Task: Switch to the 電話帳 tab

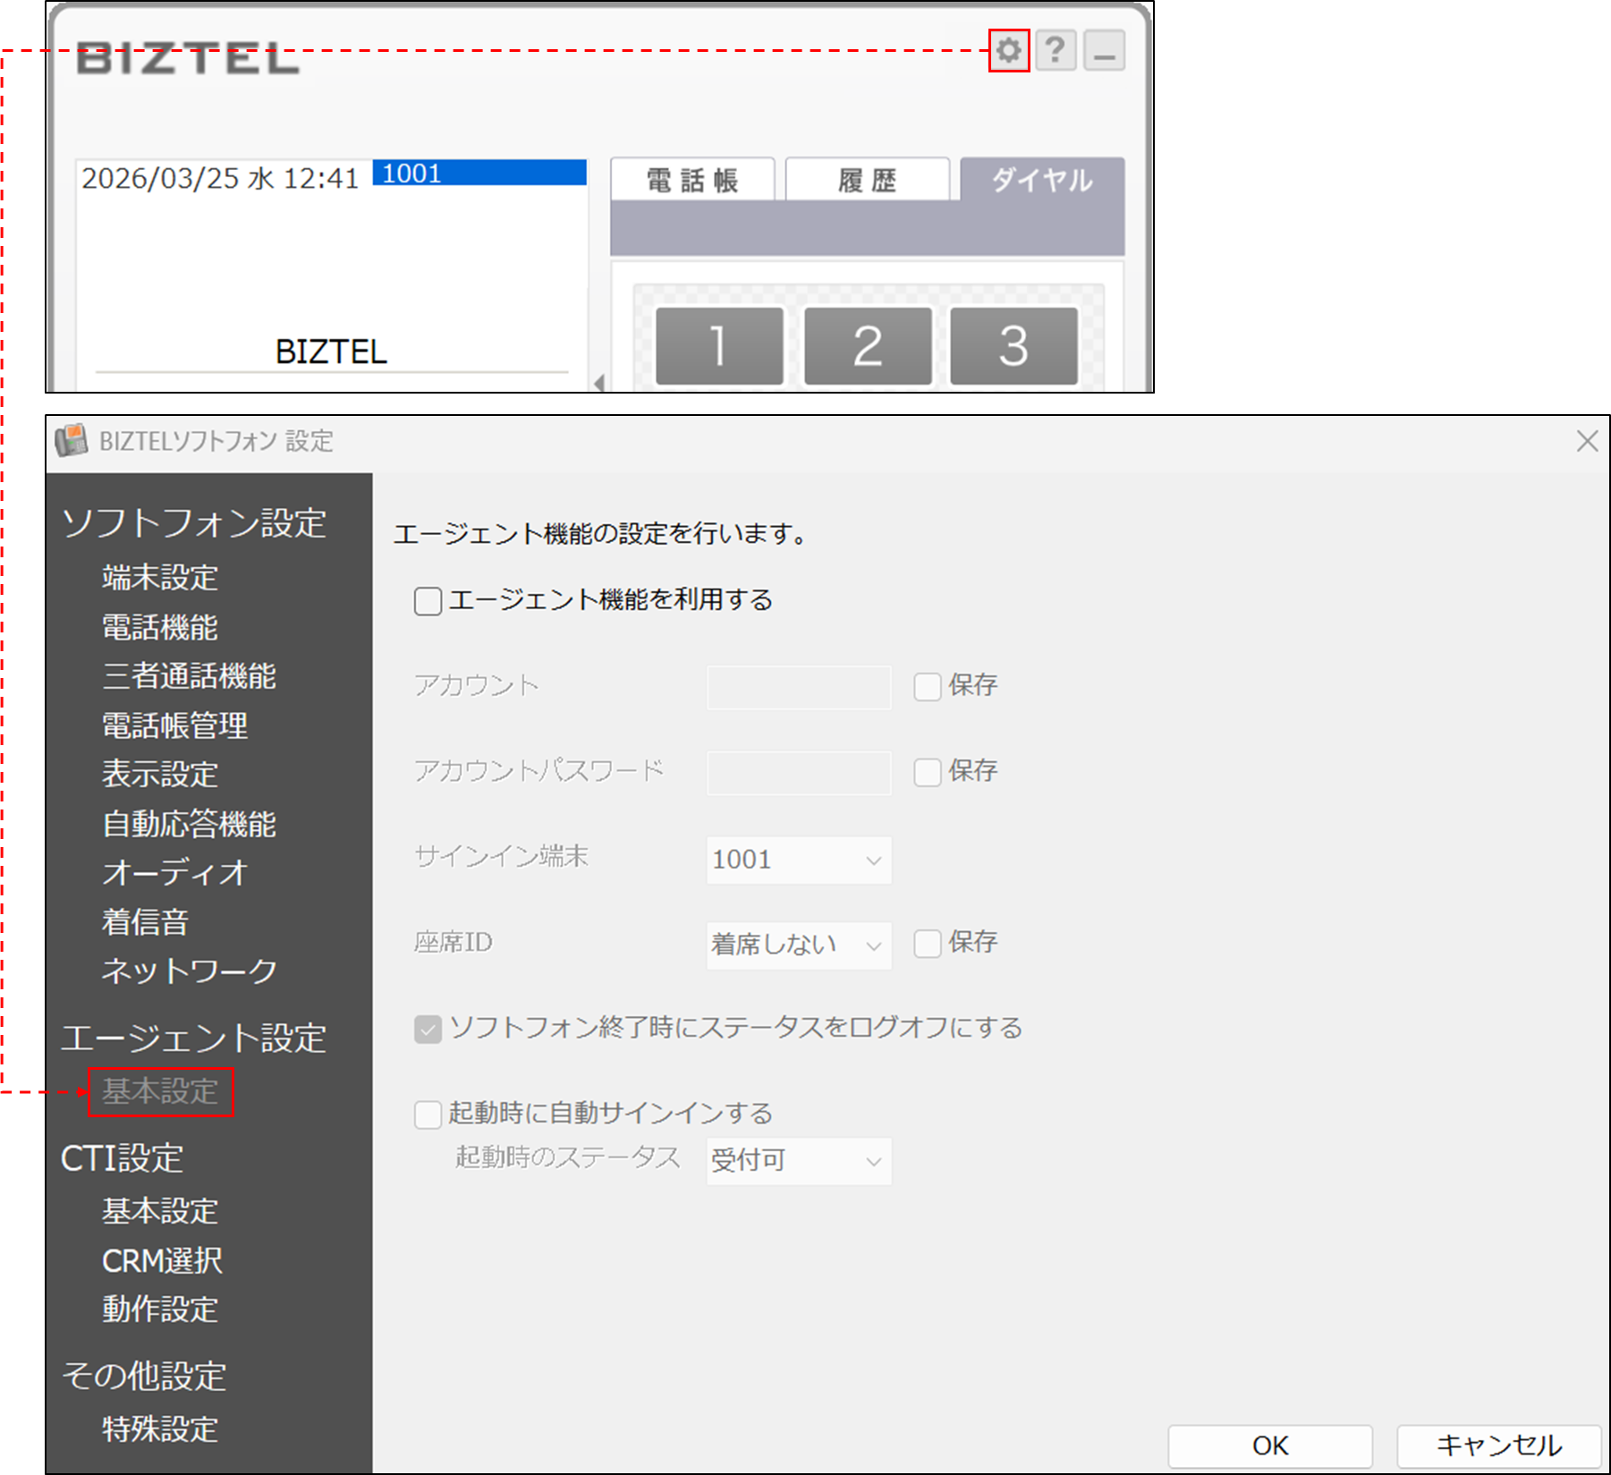Action: (692, 181)
